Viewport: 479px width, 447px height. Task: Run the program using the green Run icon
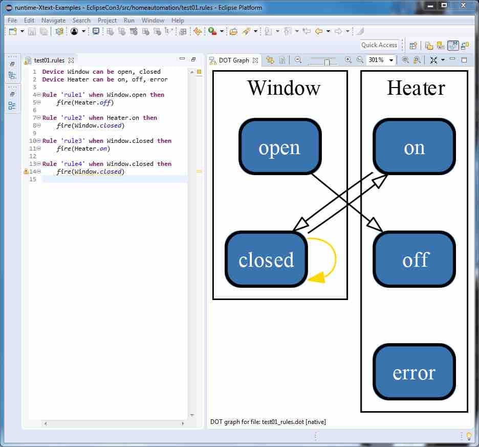212,32
